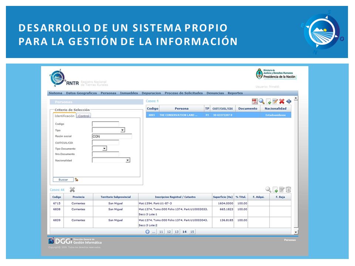Screen dimensions: 355x266
Task: Click surface value 1604,0000
Action: point(226,203)
